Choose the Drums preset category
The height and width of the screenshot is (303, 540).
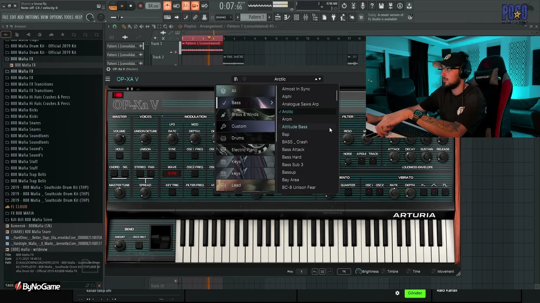[x=246, y=138]
